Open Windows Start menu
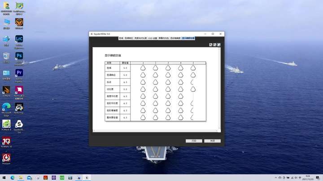This screenshot has height=181, width=323. coord(4,177)
